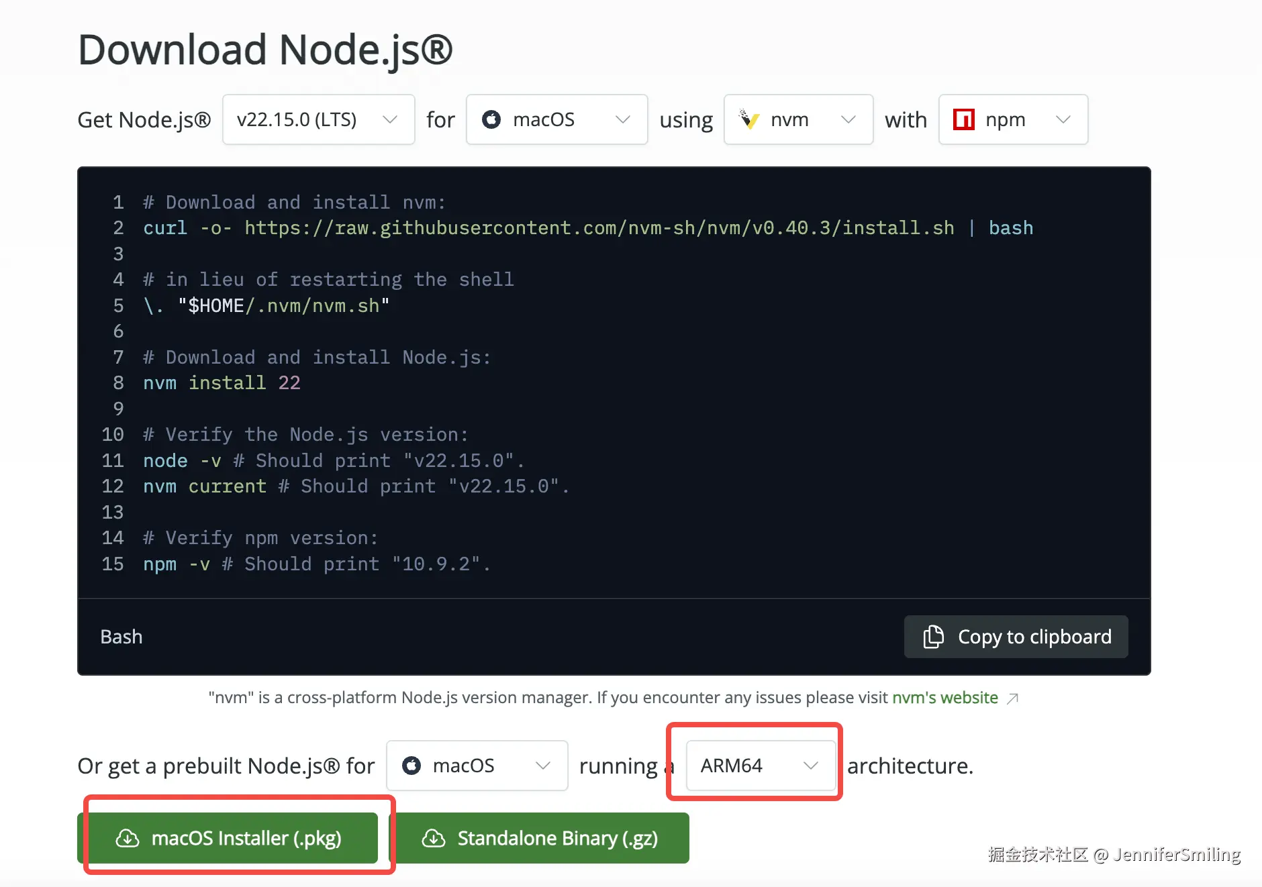Click the curl install command on line 2
The height and width of the screenshot is (887, 1262).
588,228
